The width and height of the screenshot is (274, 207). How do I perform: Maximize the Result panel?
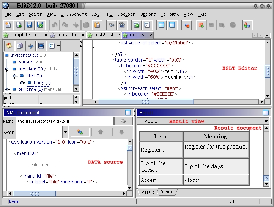pyautogui.click(x=266, y=113)
